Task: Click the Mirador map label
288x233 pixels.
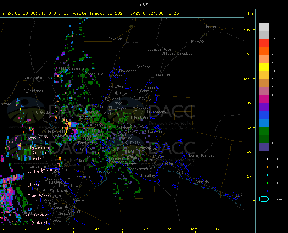Action: point(148,176)
